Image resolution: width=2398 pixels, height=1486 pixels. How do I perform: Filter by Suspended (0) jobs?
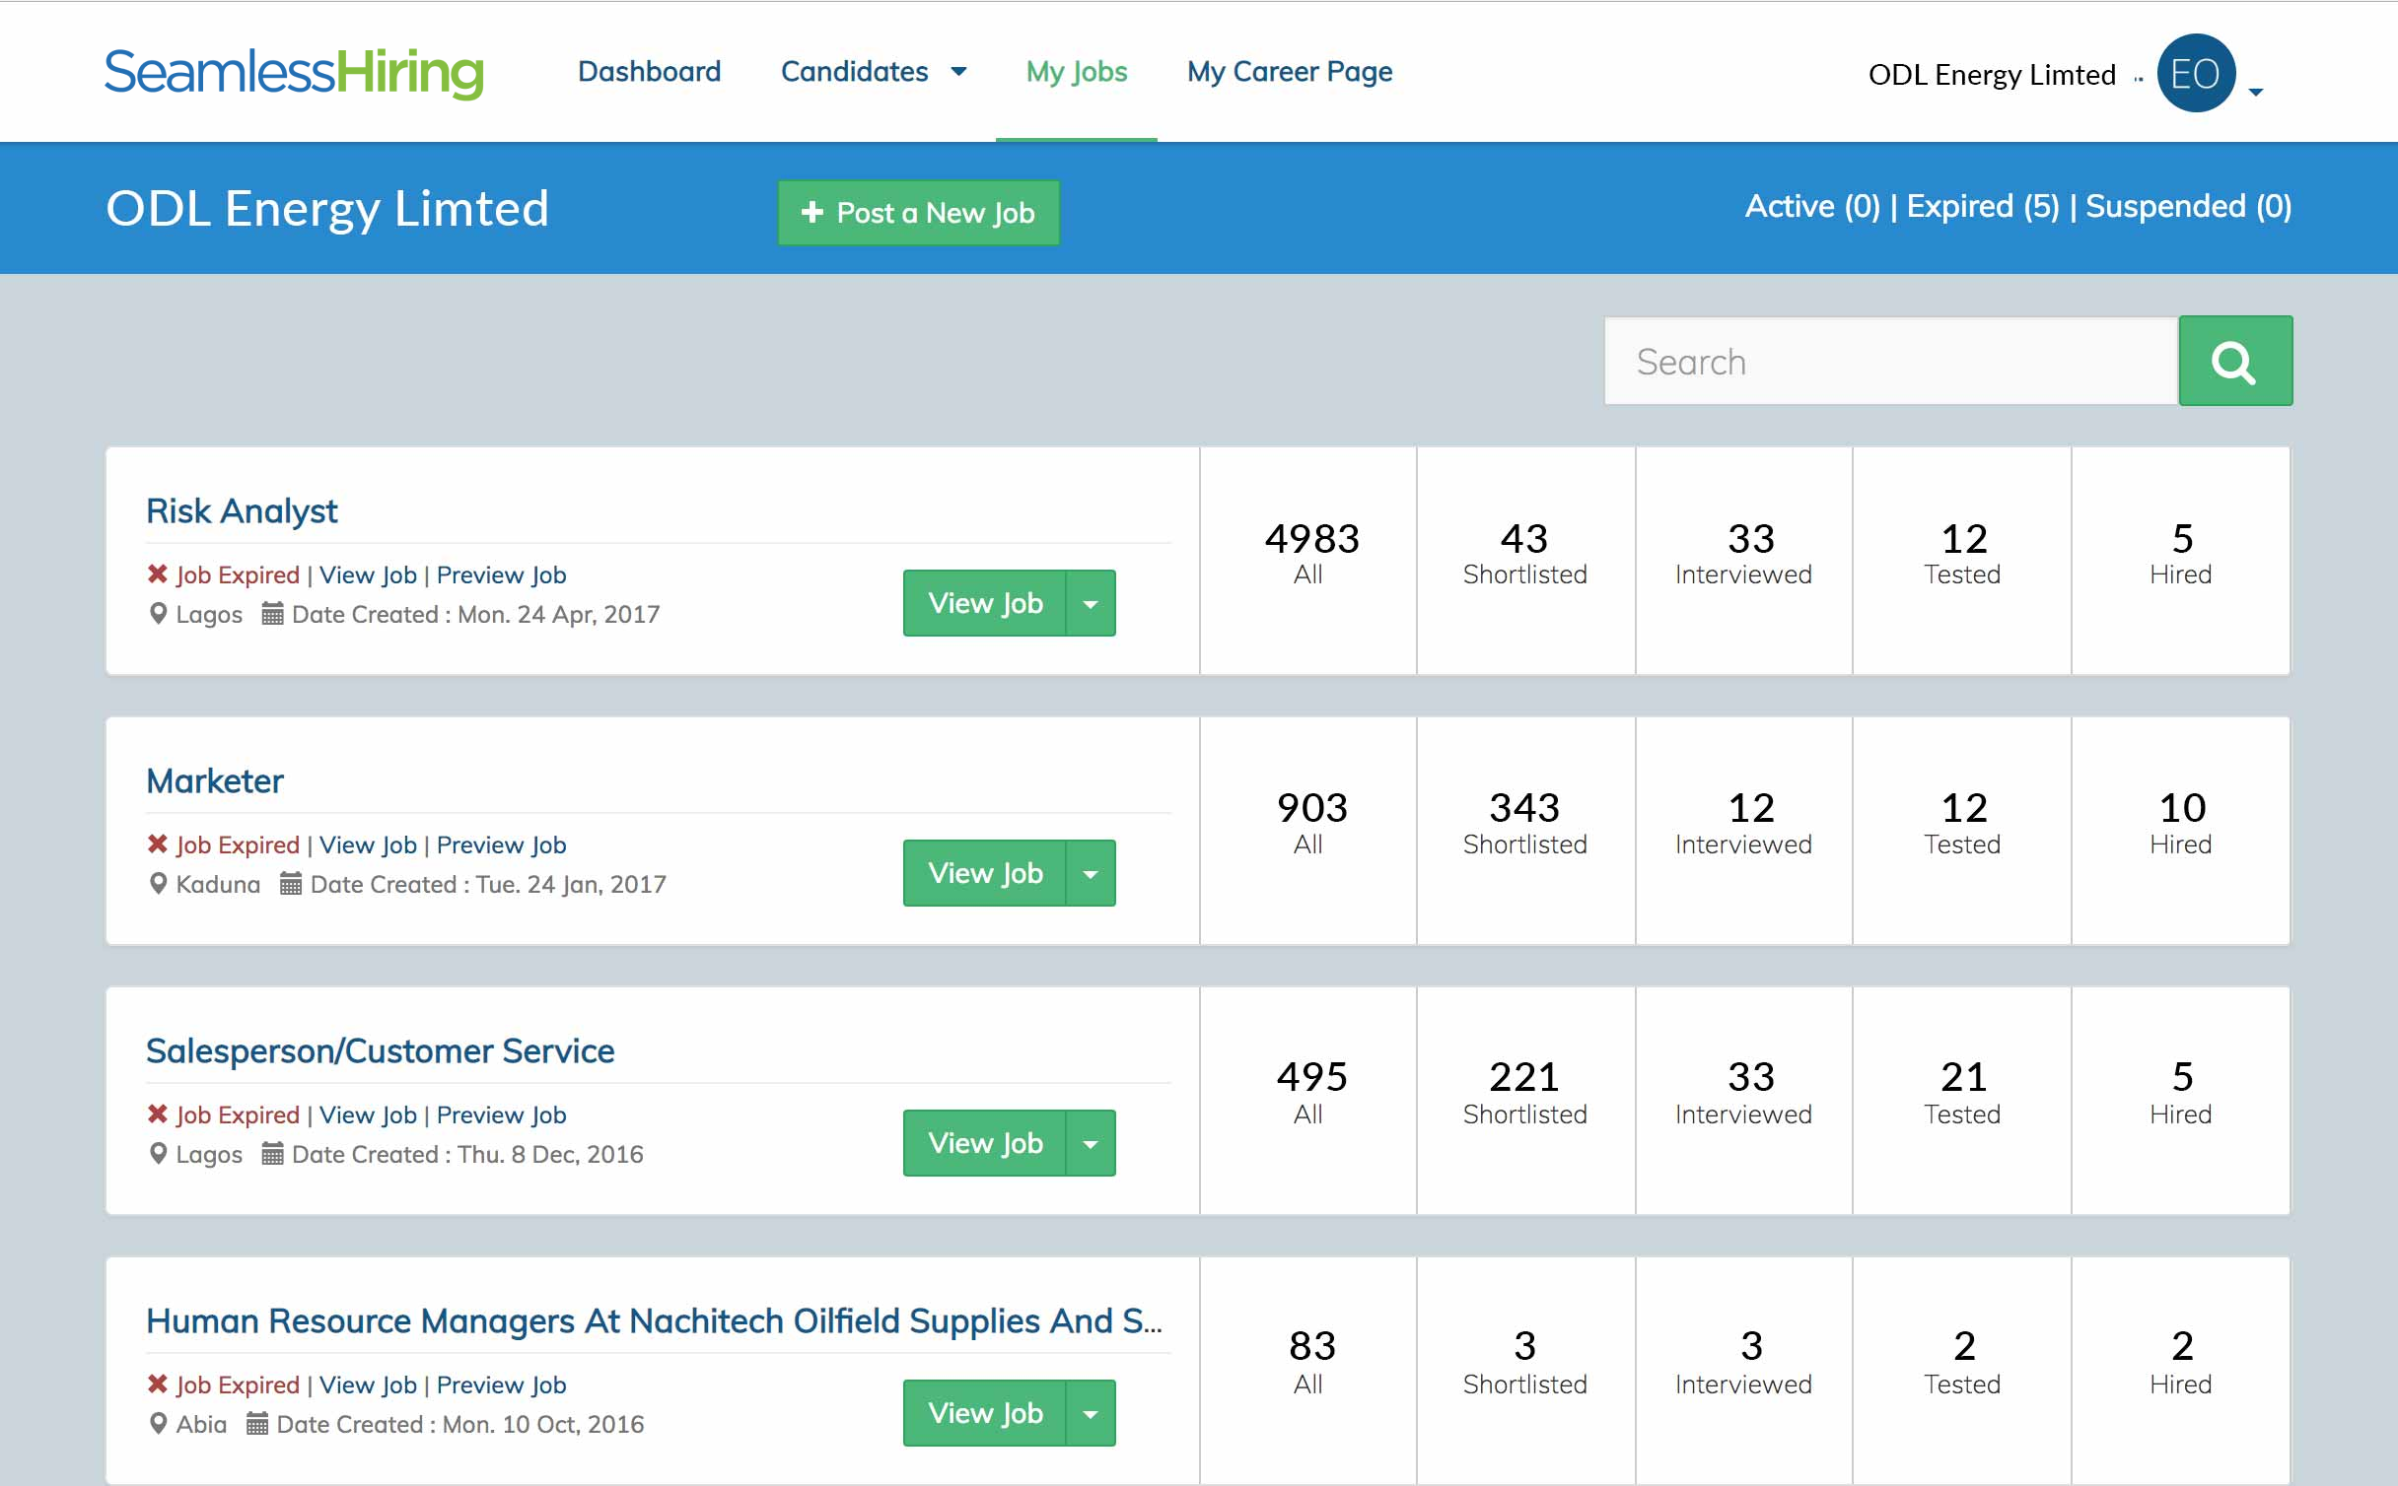2189,207
